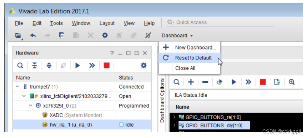The width and height of the screenshot is (307, 138).
Task: Zoom in on the waveform
Action: click(291, 82)
